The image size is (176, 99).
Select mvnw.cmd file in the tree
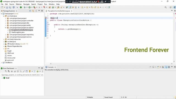11,58
